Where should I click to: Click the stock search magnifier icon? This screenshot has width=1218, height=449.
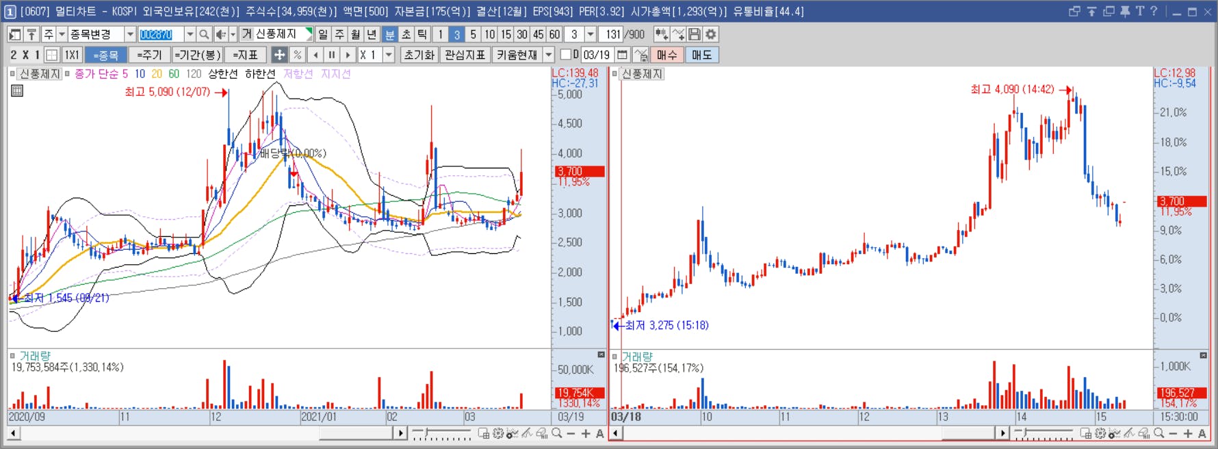(x=204, y=34)
